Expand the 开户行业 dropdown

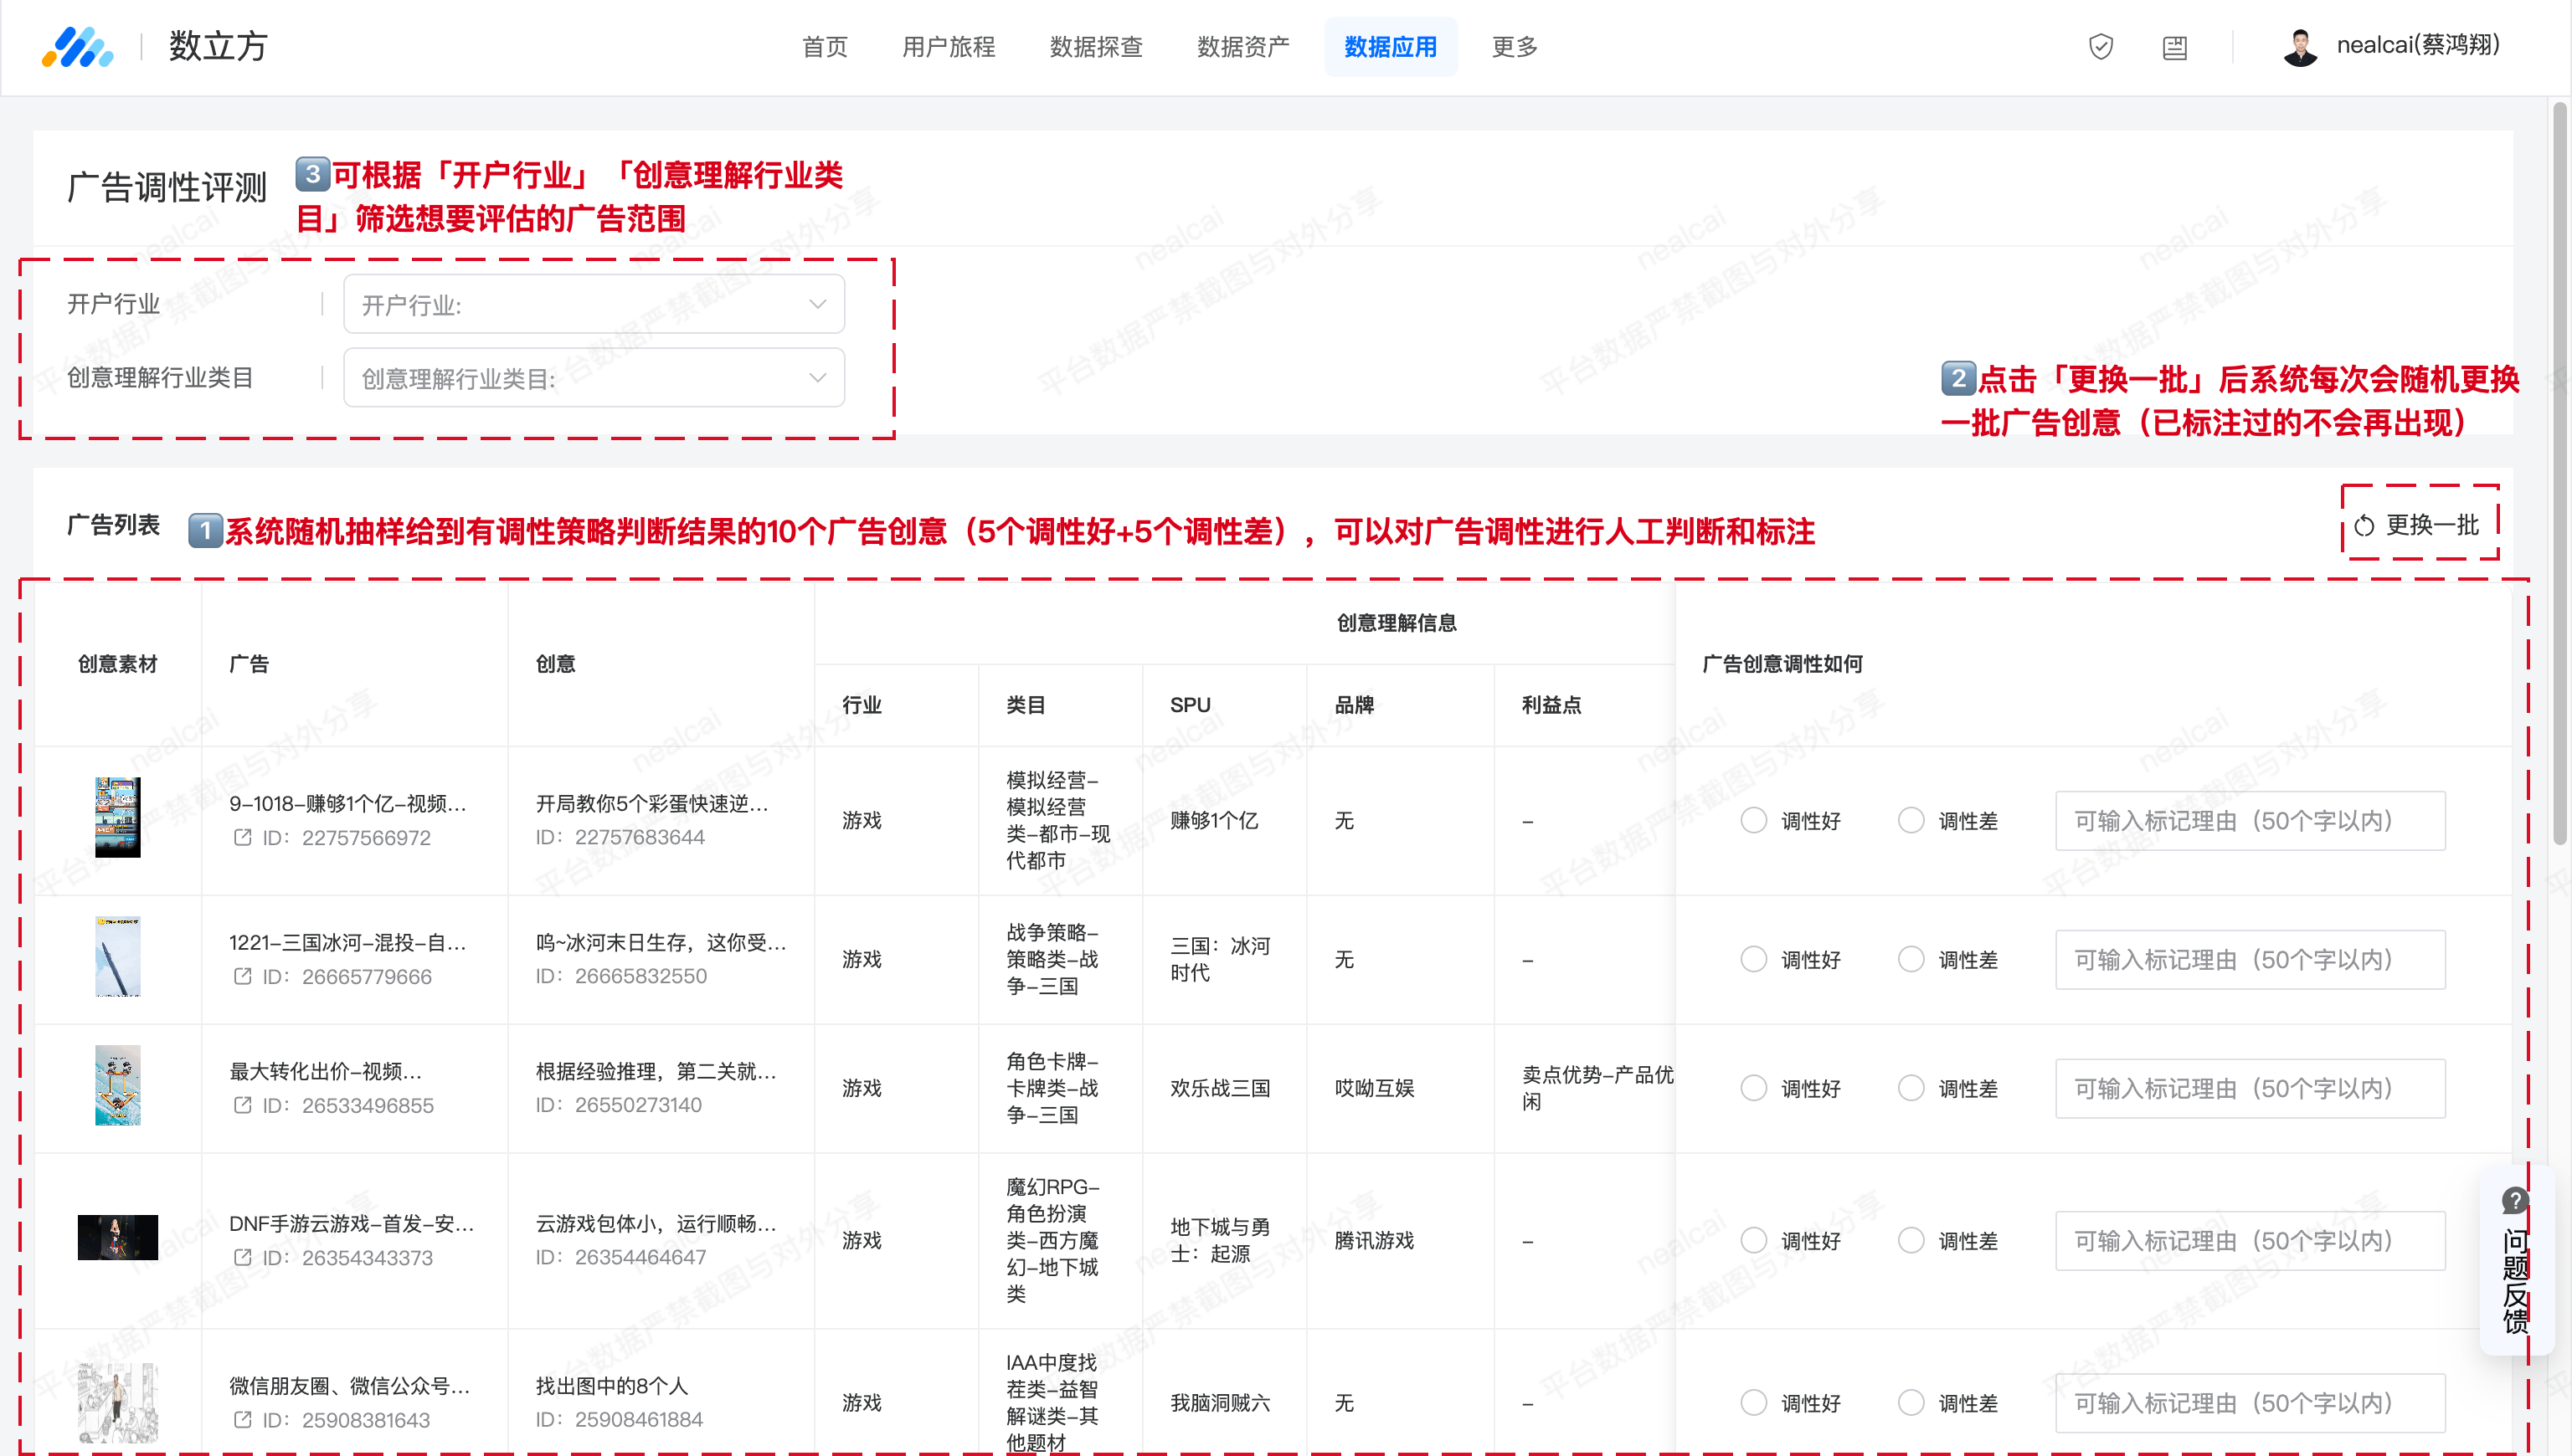click(594, 304)
